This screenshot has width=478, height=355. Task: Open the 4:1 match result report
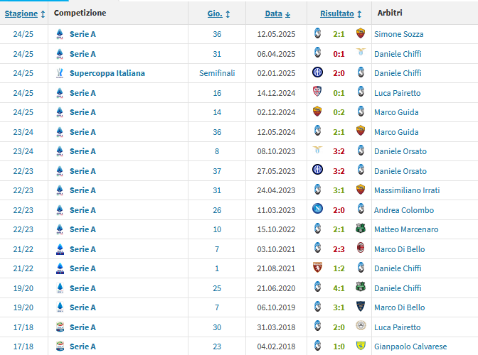coord(339,288)
